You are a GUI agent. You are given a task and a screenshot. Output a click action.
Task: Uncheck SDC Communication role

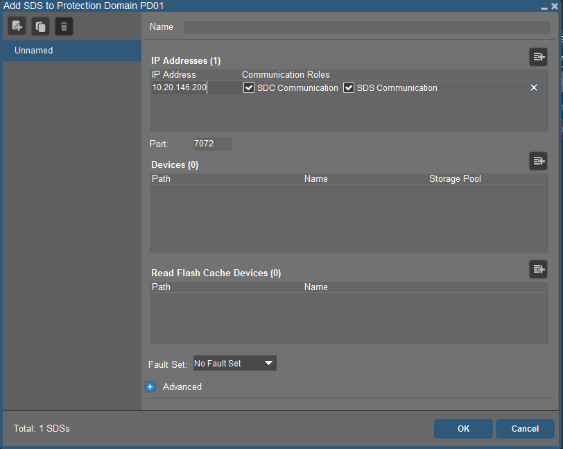coord(249,87)
